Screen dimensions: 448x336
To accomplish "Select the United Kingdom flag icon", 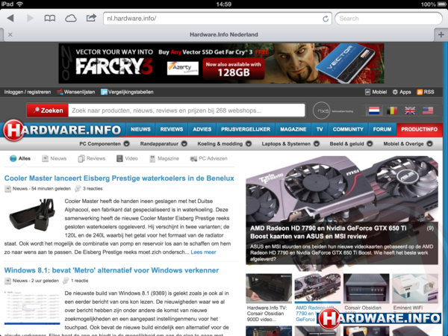I will point(410,111).
